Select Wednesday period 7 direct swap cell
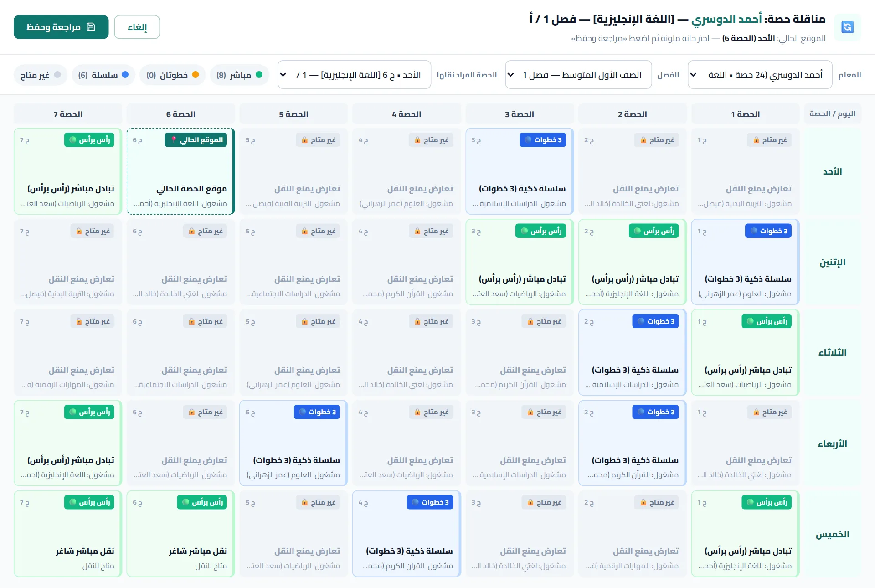Viewport: 875px width, 588px height. point(68,443)
